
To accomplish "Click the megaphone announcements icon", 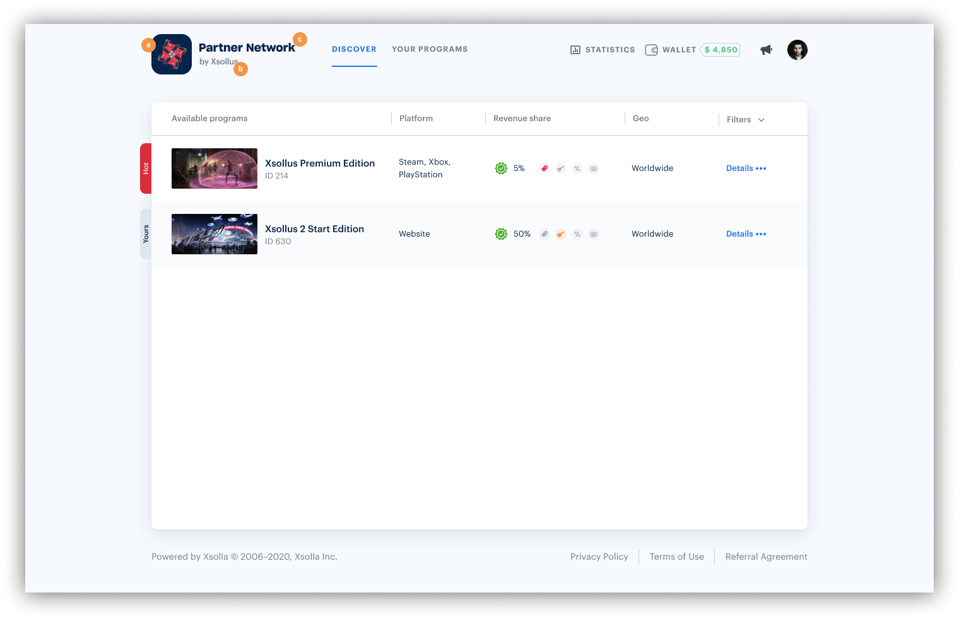I will (766, 50).
